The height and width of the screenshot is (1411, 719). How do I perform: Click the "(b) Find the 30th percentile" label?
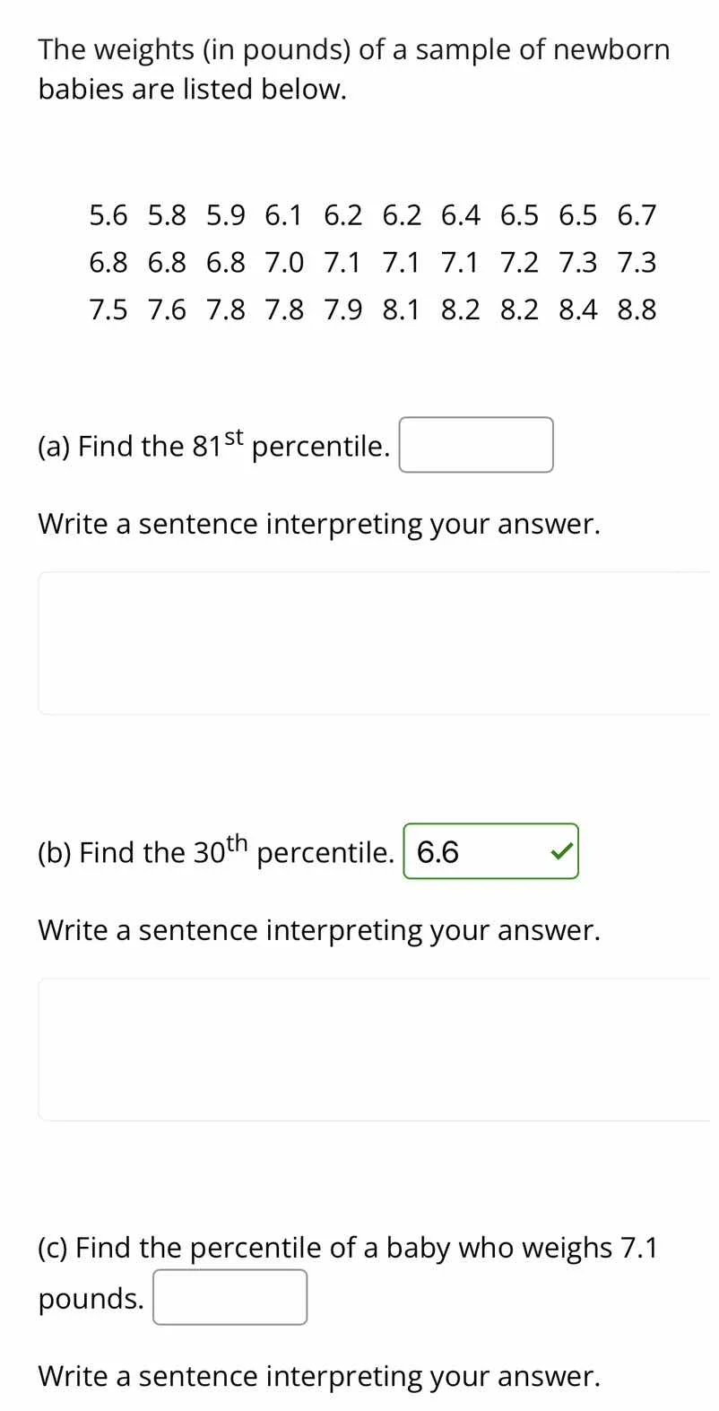pyautogui.click(x=215, y=851)
